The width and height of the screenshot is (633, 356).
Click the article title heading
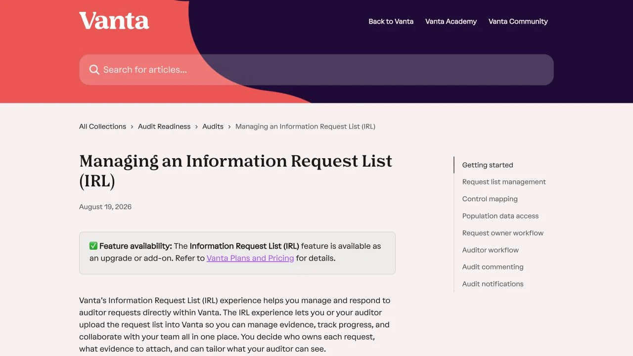(236, 171)
